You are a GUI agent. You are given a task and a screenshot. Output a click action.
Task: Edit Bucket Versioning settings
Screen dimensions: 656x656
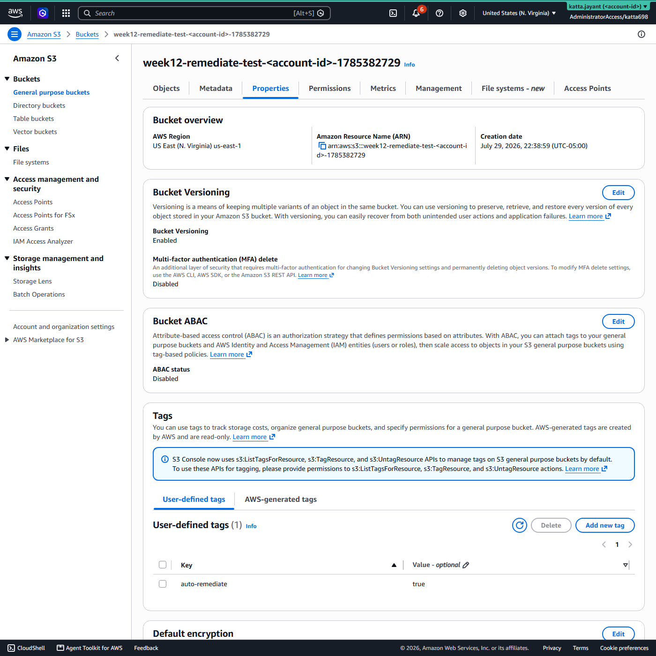[619, 193]
